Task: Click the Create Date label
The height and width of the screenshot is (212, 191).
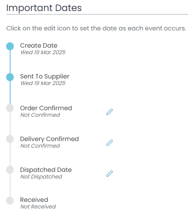Action: 39,45
